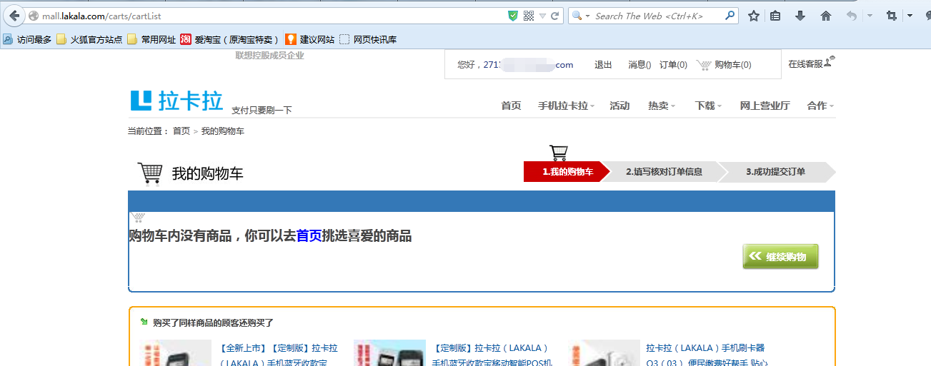Screen dimensions: 931x366
Task: Click the 继续购物 button
Action: coord(780,256)
